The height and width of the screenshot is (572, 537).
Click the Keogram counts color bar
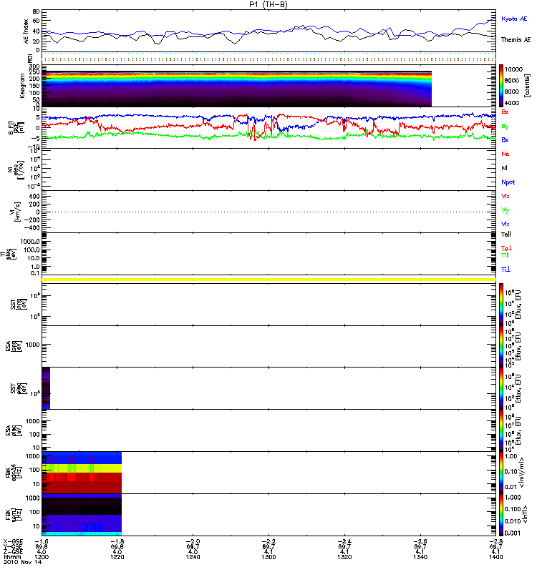pyautogui.click(x=501, y=86)
